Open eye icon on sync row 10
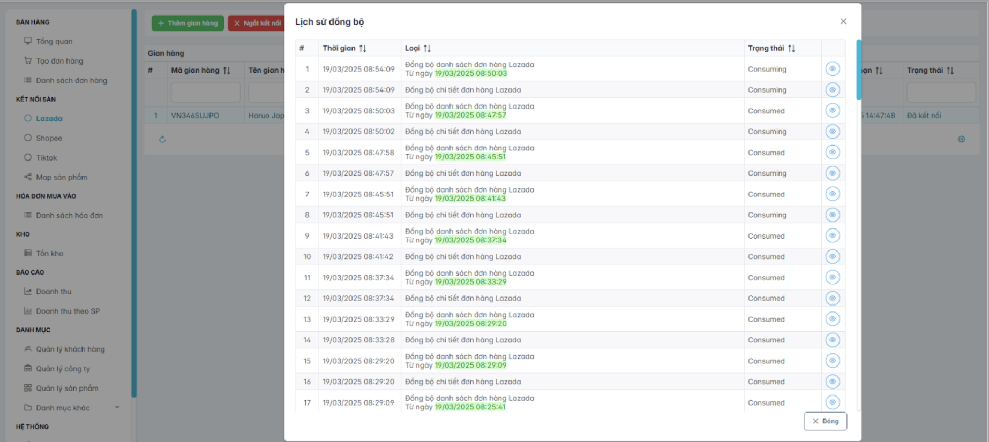 click(x=832, y=257)
